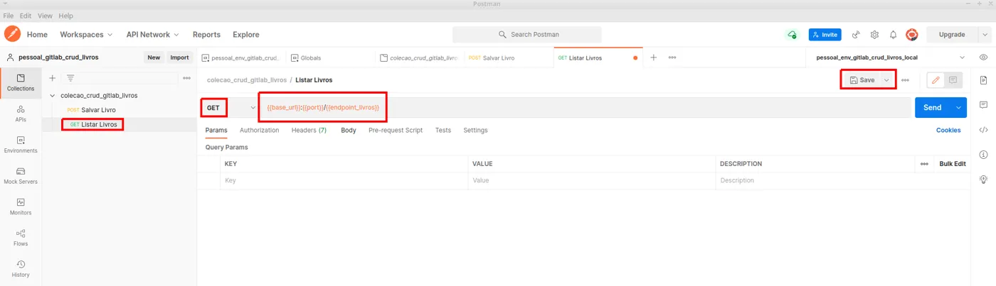Screen dimensions: 996x286
Task: Click the Bulk Edit link
Action: pos(953,164)
